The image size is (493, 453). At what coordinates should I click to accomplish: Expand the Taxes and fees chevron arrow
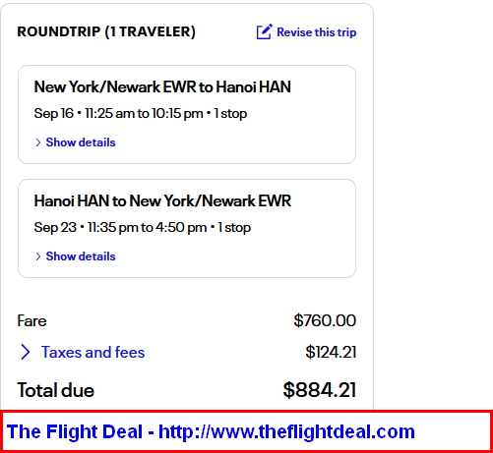pyautogui.click(x=26, y=352)
